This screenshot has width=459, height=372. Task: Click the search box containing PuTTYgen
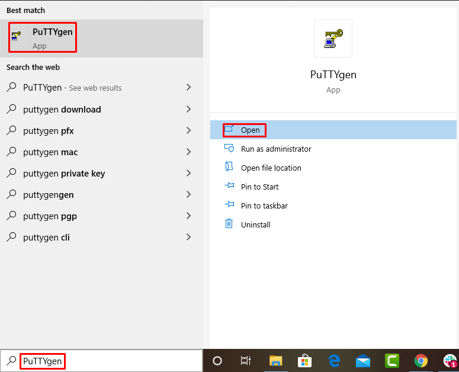coord(101,361)
